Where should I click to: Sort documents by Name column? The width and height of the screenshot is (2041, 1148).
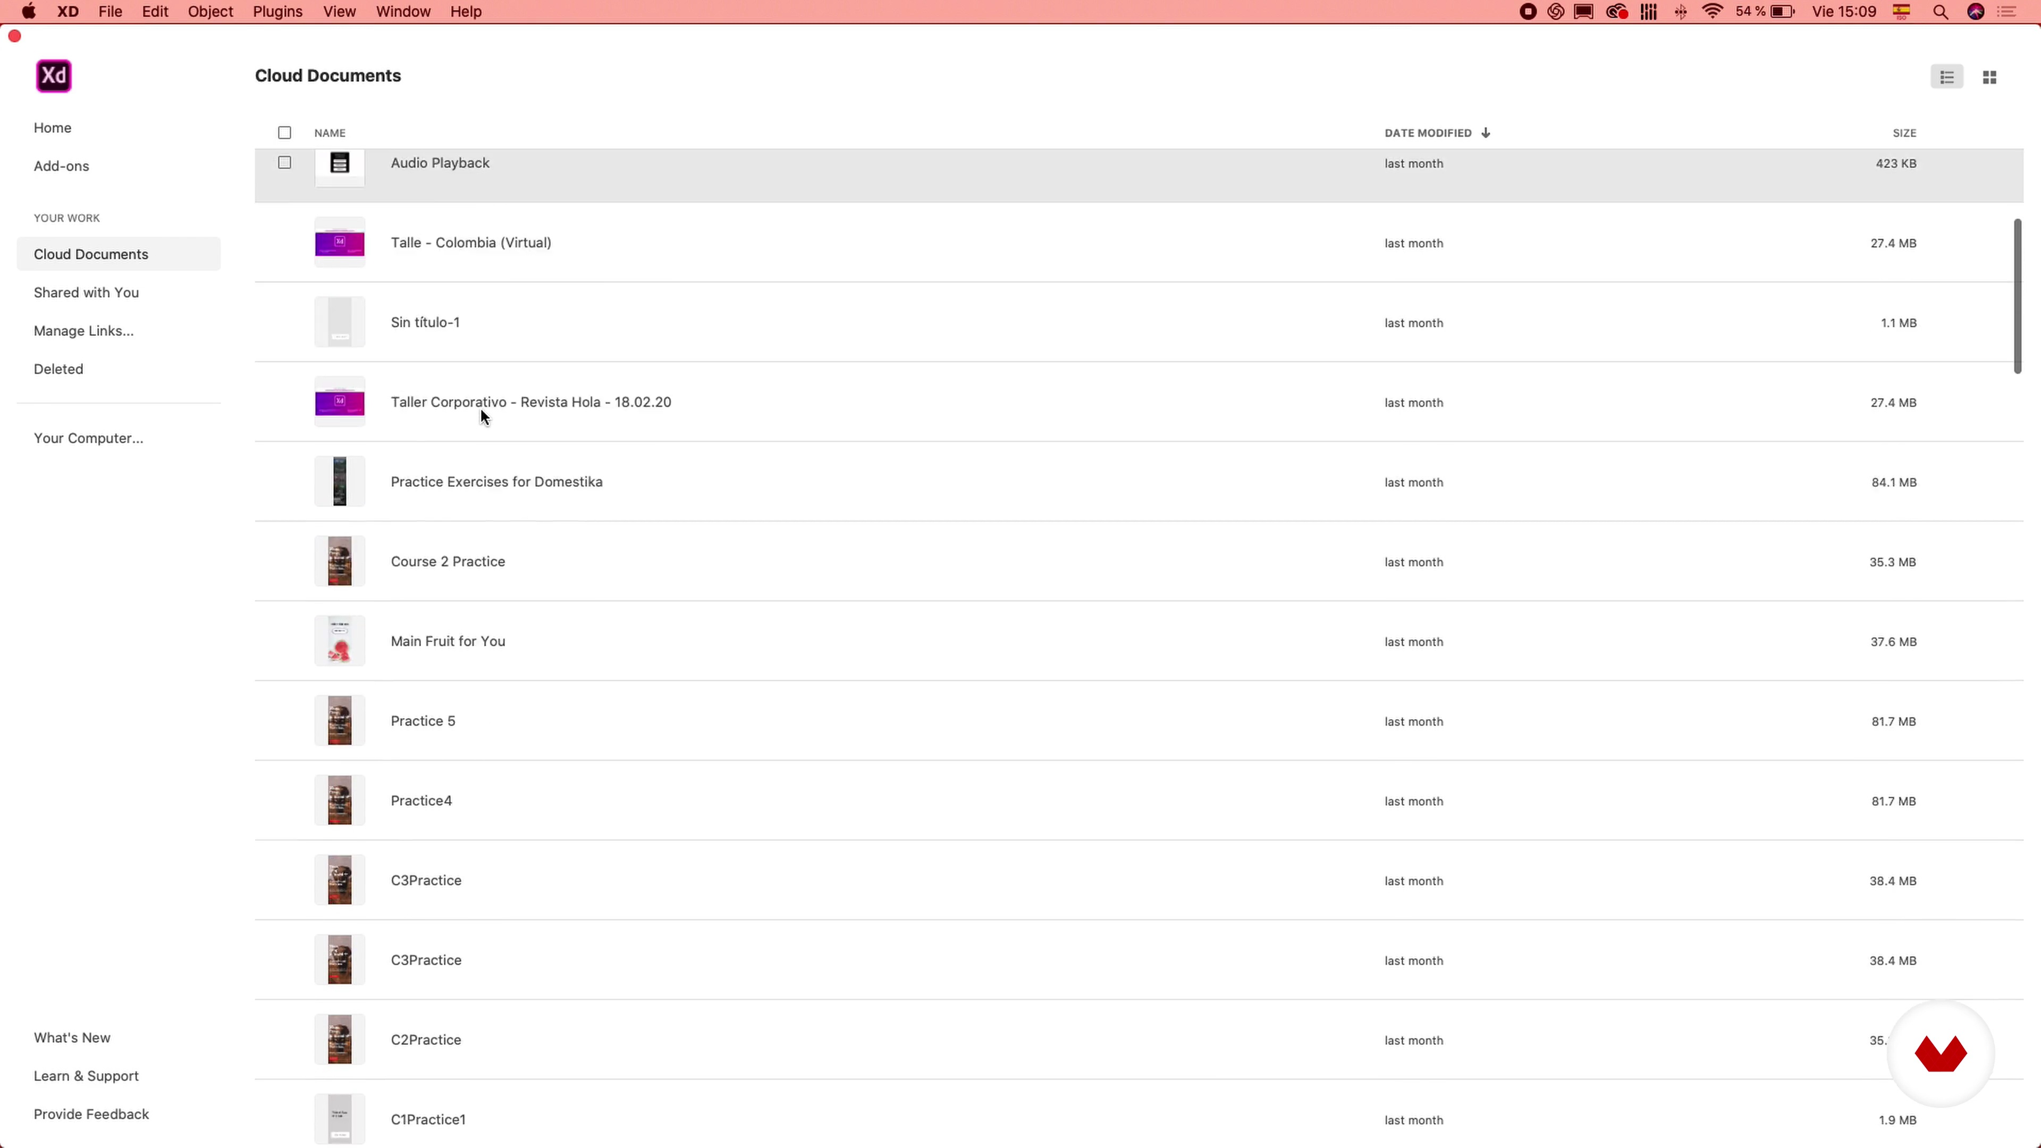click(x=330, y=133)
